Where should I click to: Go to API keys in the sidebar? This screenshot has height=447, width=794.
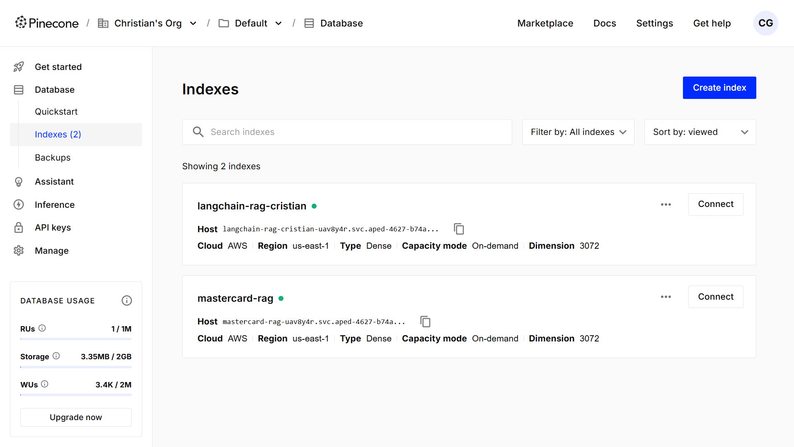(53, 228)
